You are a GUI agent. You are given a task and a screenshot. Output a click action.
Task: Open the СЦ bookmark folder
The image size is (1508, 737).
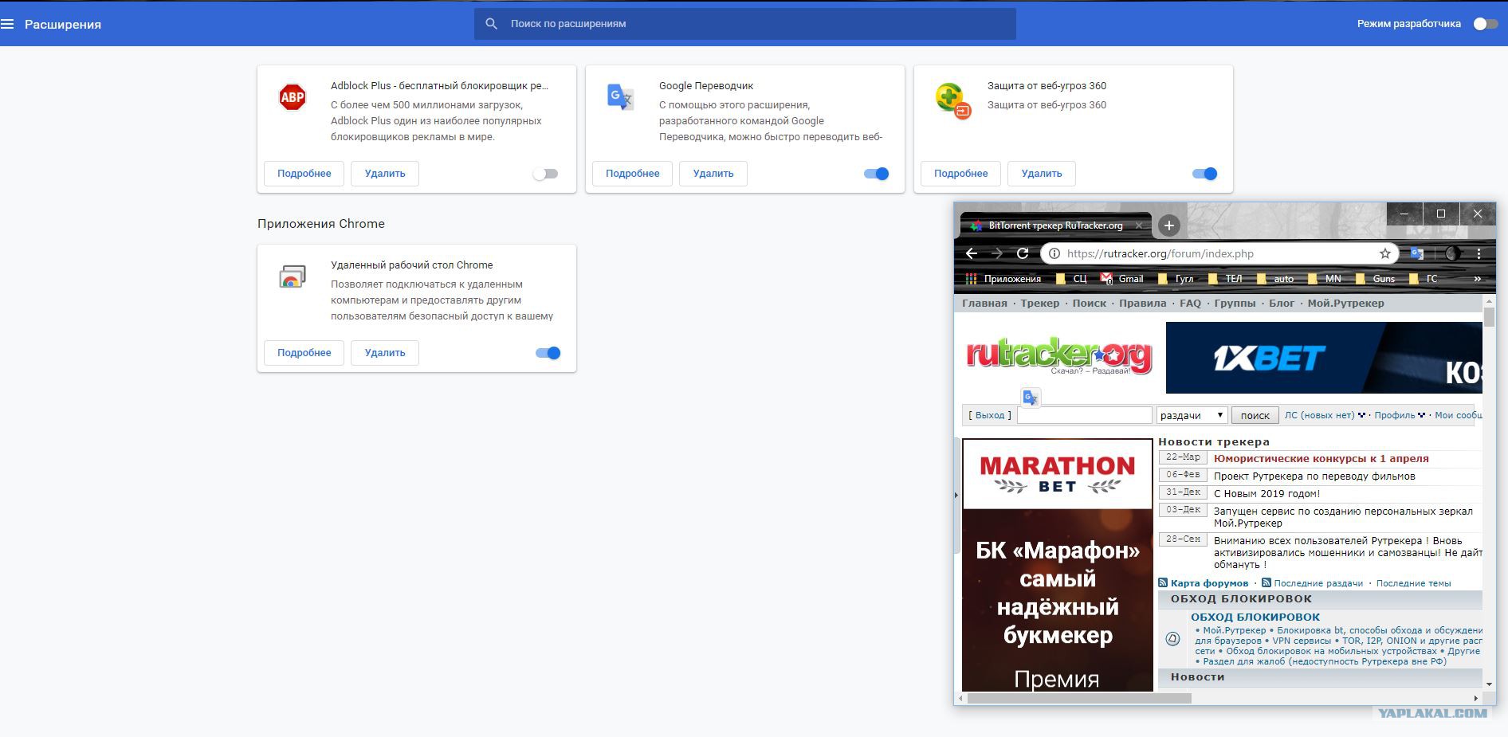(1071, 279)
